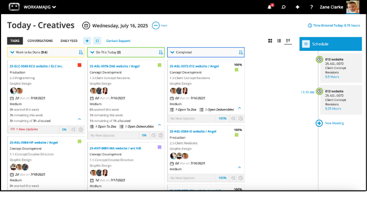The image size is (367, 212).
Task: Sort the Work to be Done column
Action: click(x=81, y=52)
